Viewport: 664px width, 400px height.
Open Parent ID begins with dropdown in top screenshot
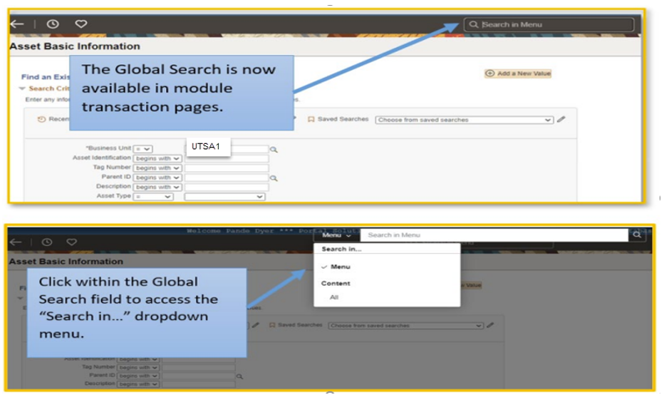157,178
